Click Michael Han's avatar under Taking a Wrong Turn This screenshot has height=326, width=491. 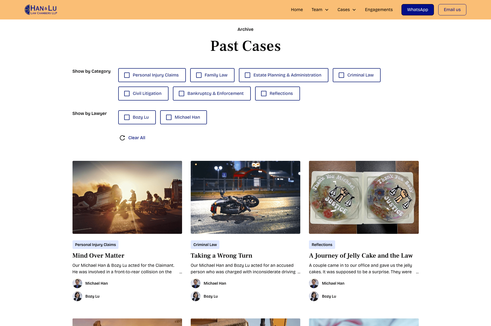[x=196, y=283]
